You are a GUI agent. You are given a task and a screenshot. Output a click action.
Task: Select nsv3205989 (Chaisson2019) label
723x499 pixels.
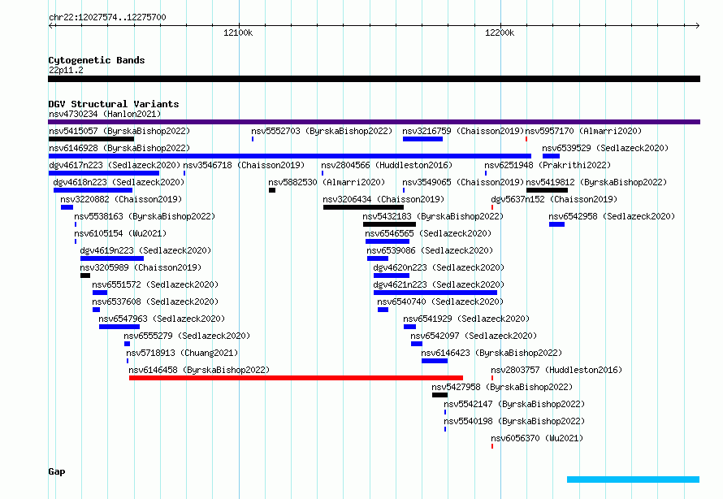coord(141,267)
